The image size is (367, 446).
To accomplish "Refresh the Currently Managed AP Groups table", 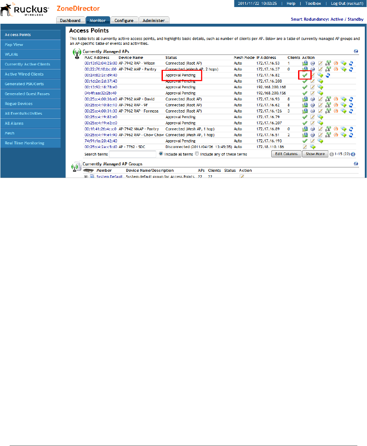I will coord(356,164).
